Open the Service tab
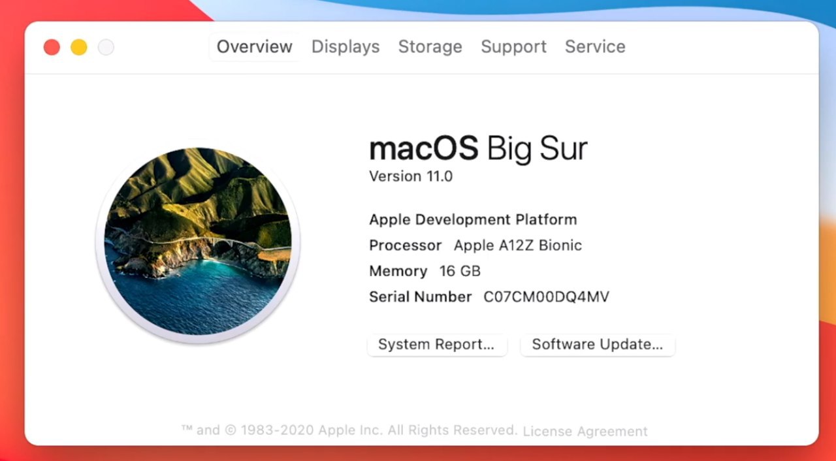 [x=595, y=47]
